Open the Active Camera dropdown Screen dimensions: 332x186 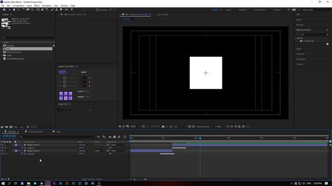(204, 127)
